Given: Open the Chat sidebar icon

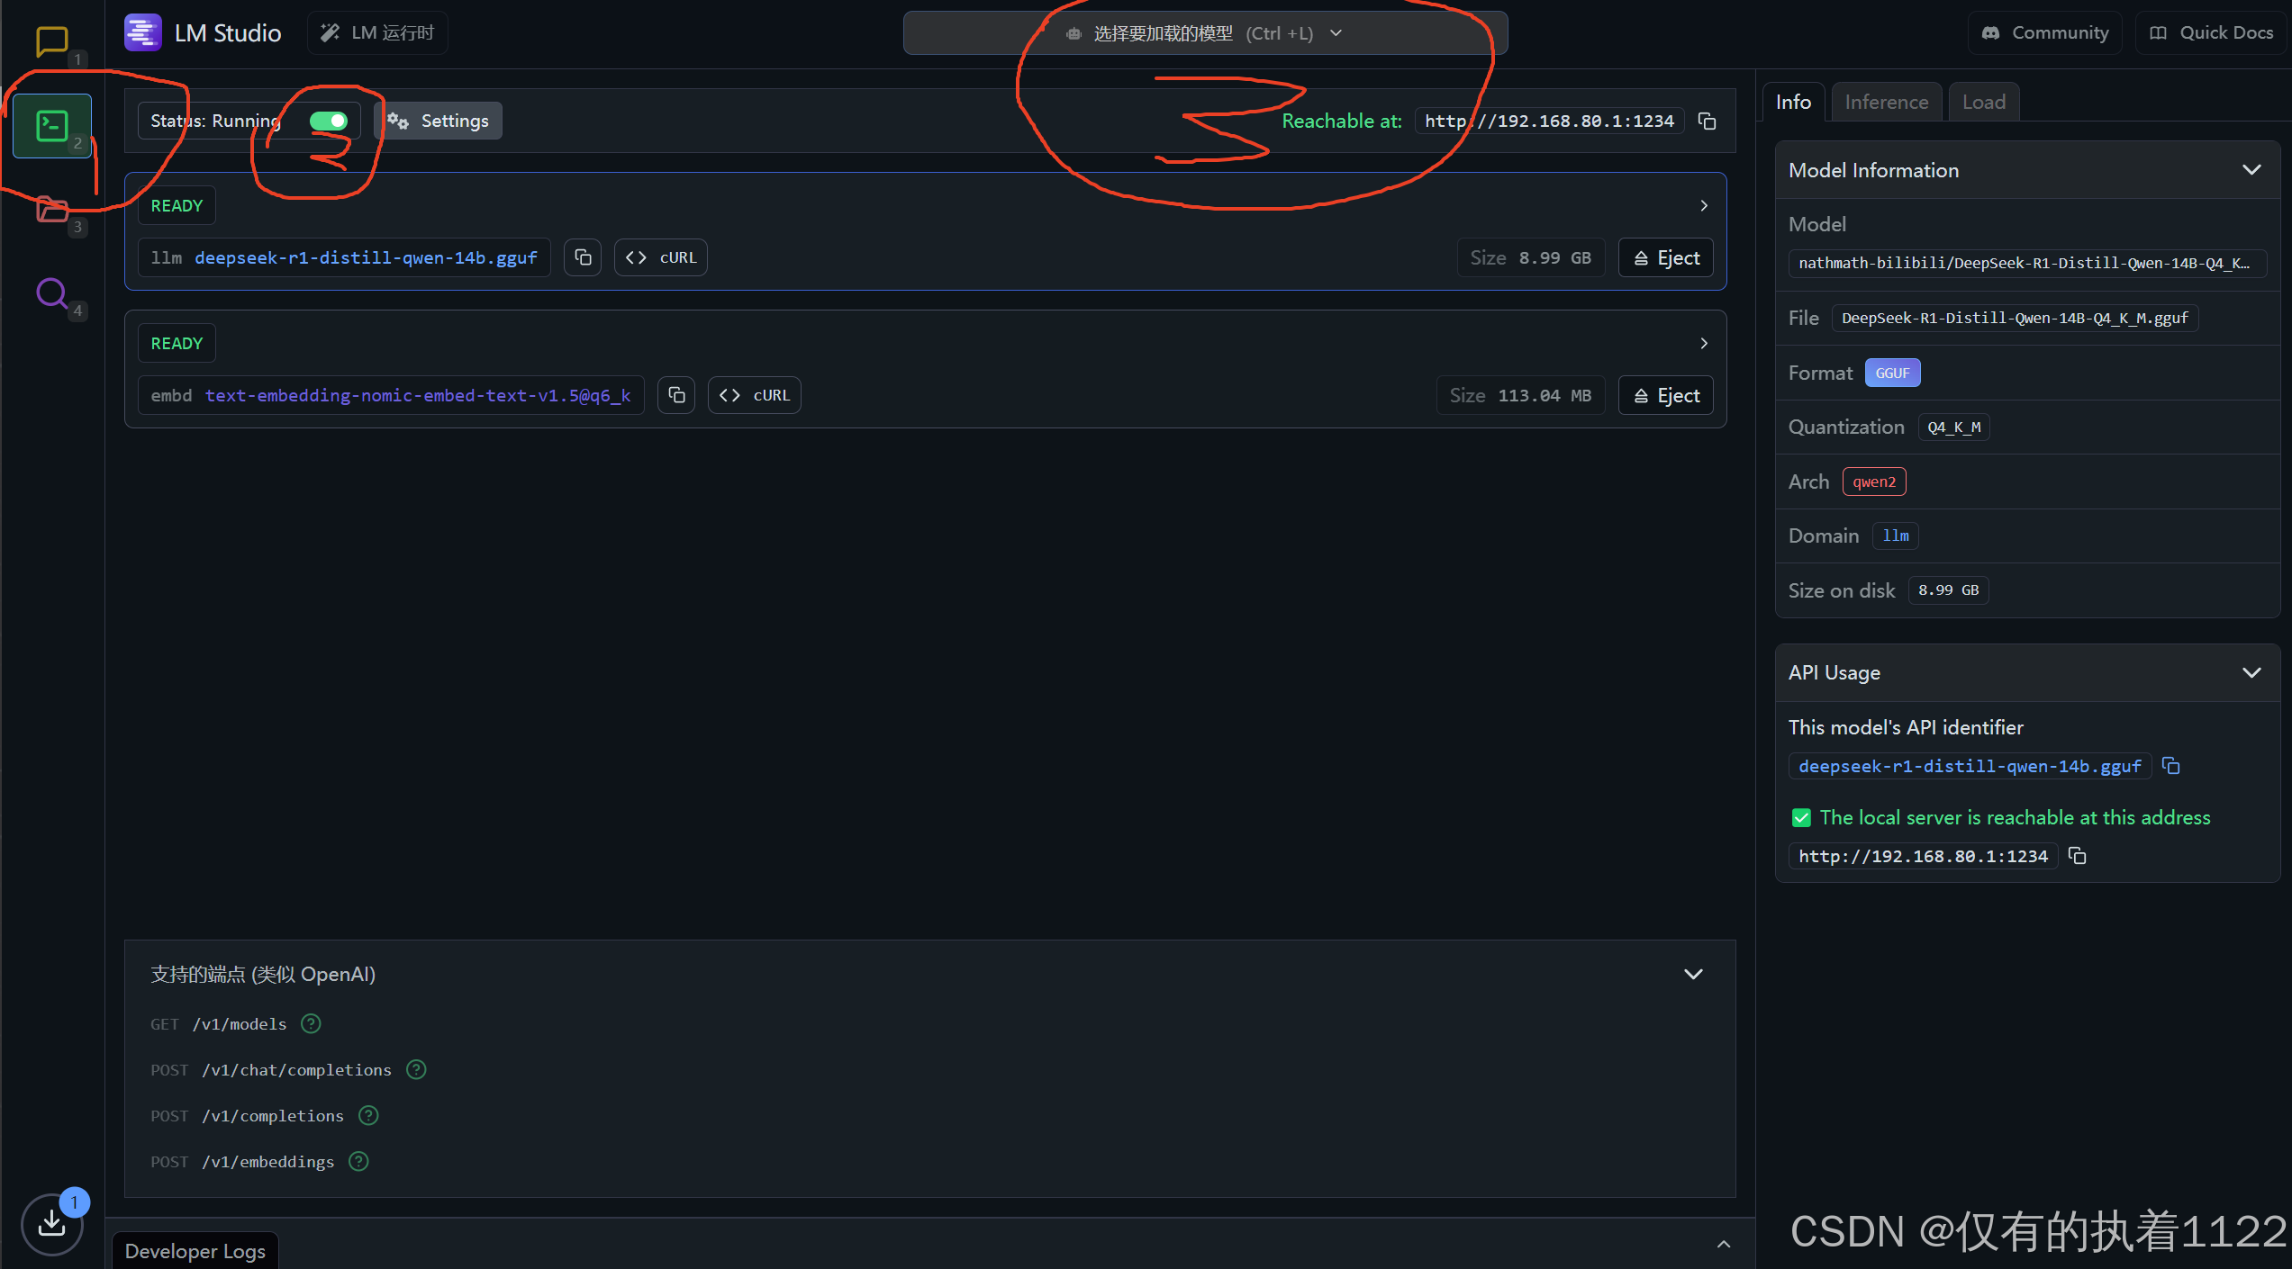Looking at the screenshot, I should 51,40.
